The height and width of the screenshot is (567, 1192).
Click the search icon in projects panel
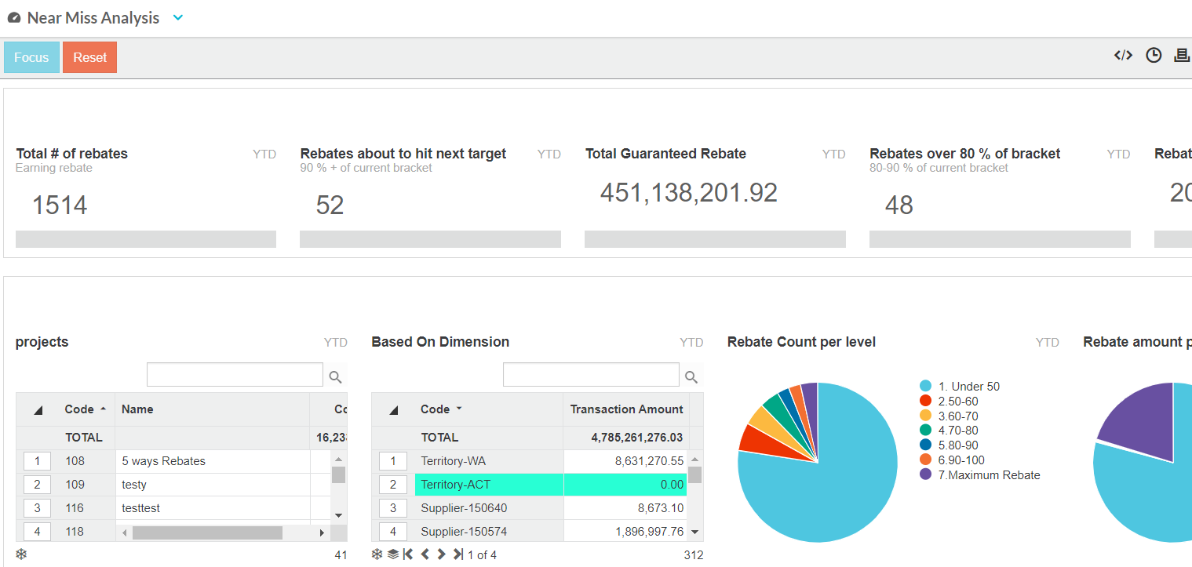tap(335, 377)
